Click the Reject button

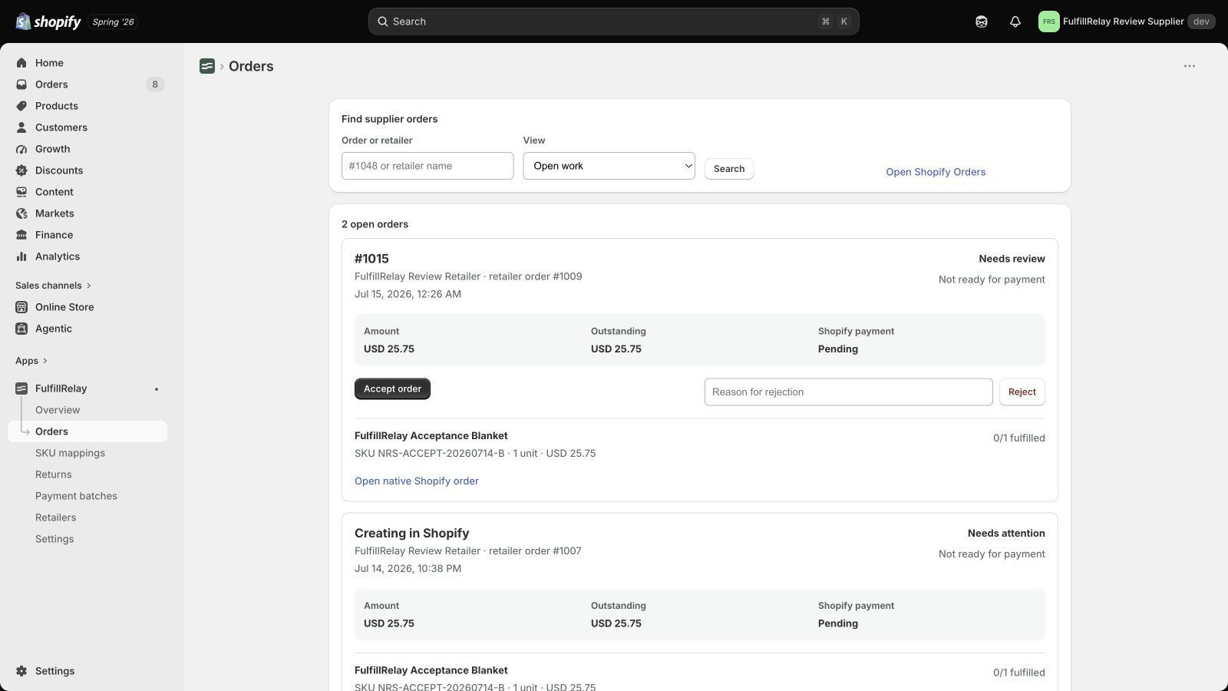tap(1022, 392)
